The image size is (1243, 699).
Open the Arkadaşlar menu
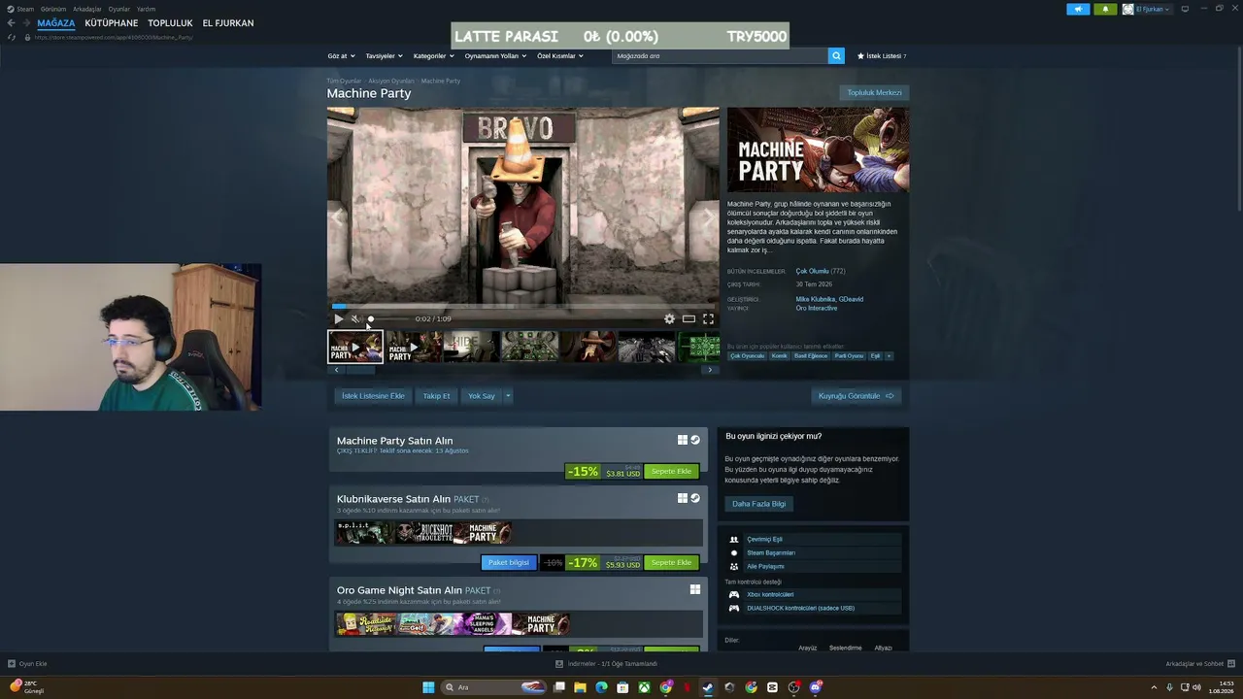tap(87, 9)
